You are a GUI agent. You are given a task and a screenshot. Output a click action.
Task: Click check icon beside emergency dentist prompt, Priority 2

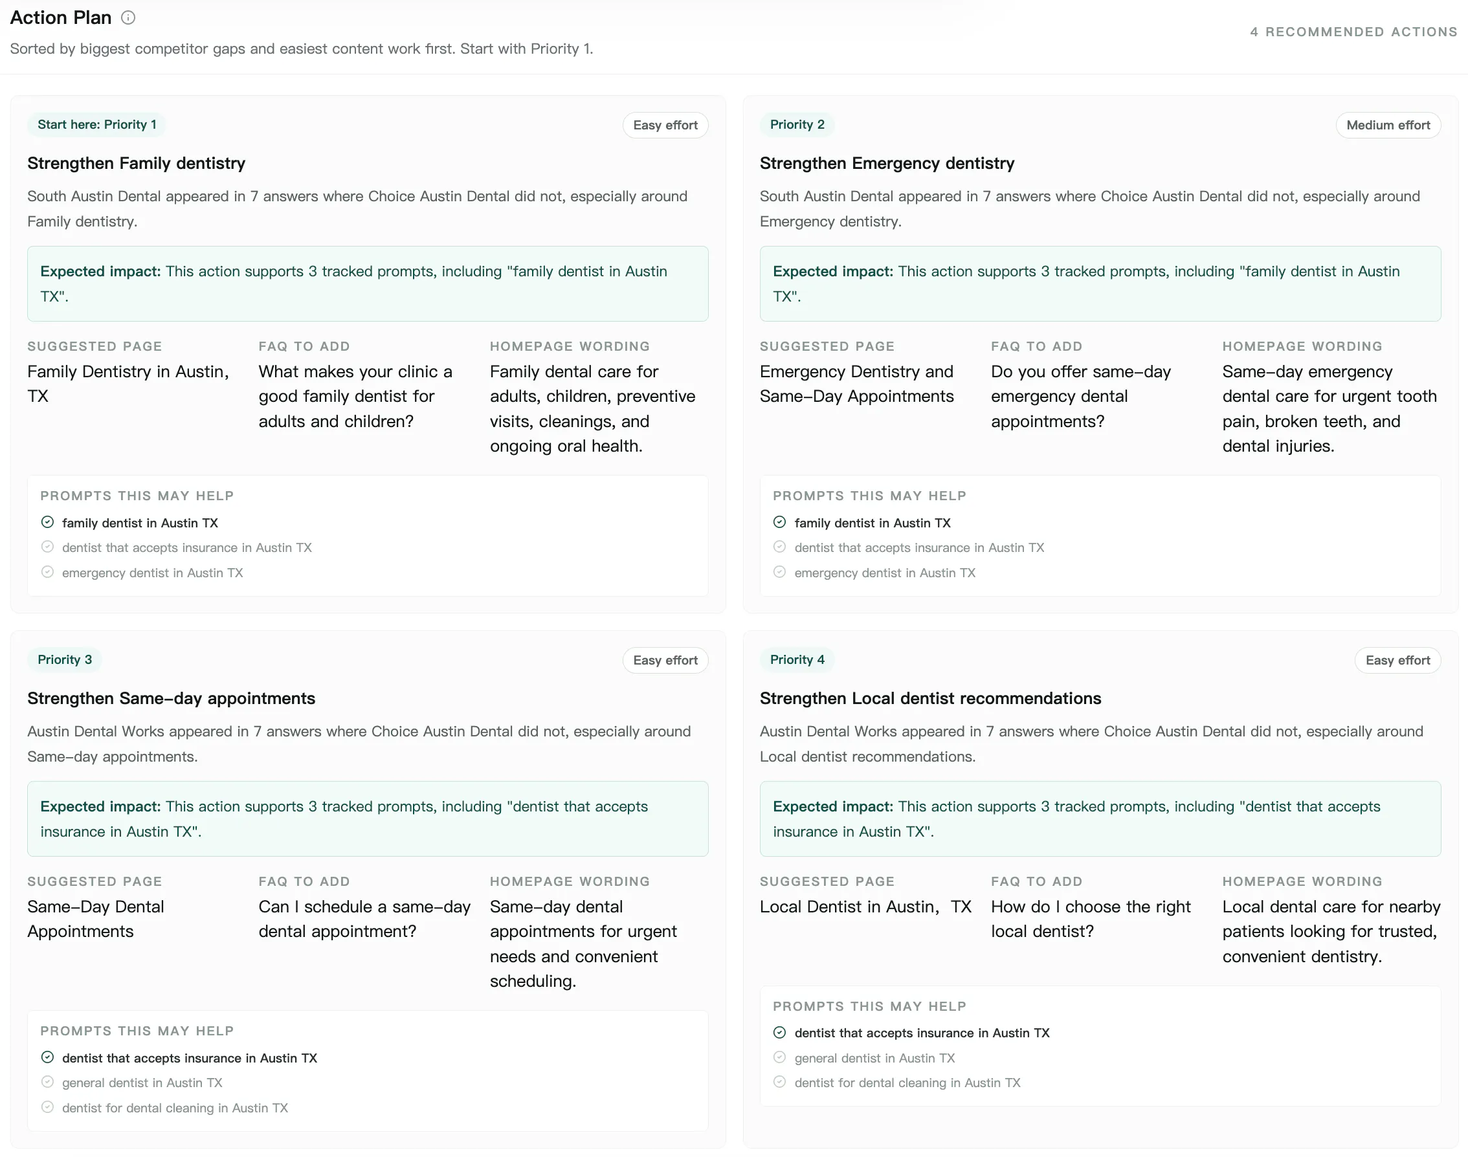tap(780, 572)
